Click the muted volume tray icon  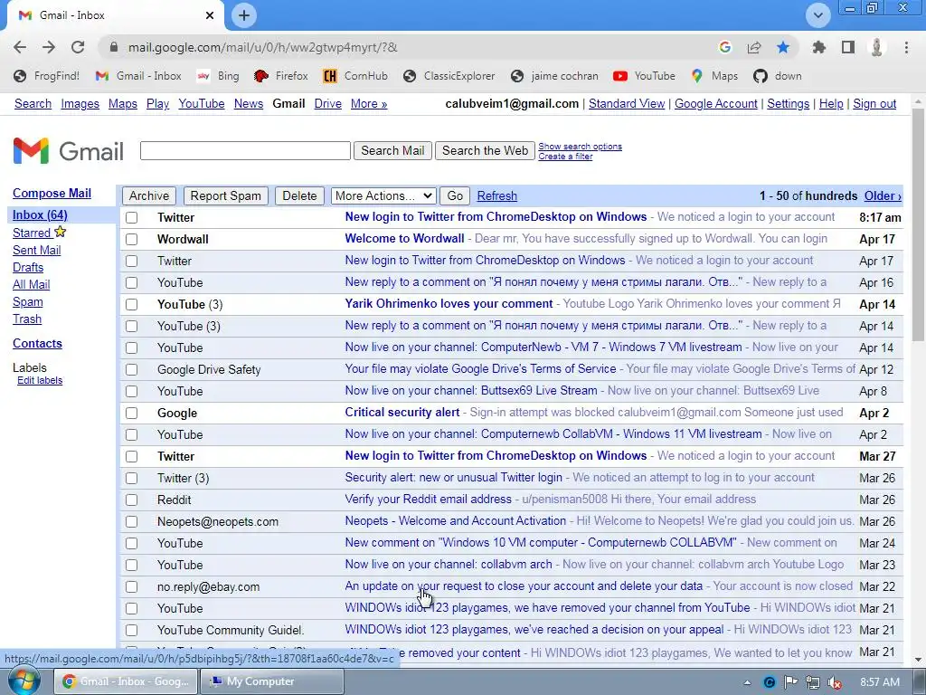tap(835, 682)
